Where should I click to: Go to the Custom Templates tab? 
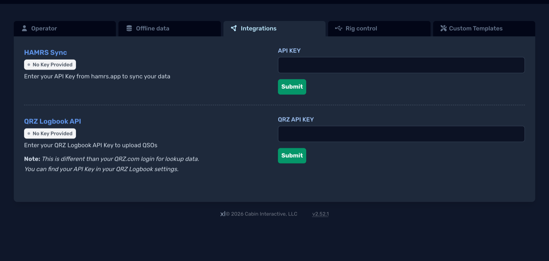[484, 29]
